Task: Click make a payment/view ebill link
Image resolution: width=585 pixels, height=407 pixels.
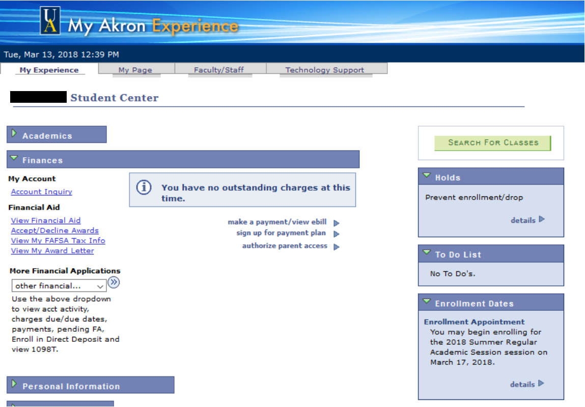Action: 277,222
